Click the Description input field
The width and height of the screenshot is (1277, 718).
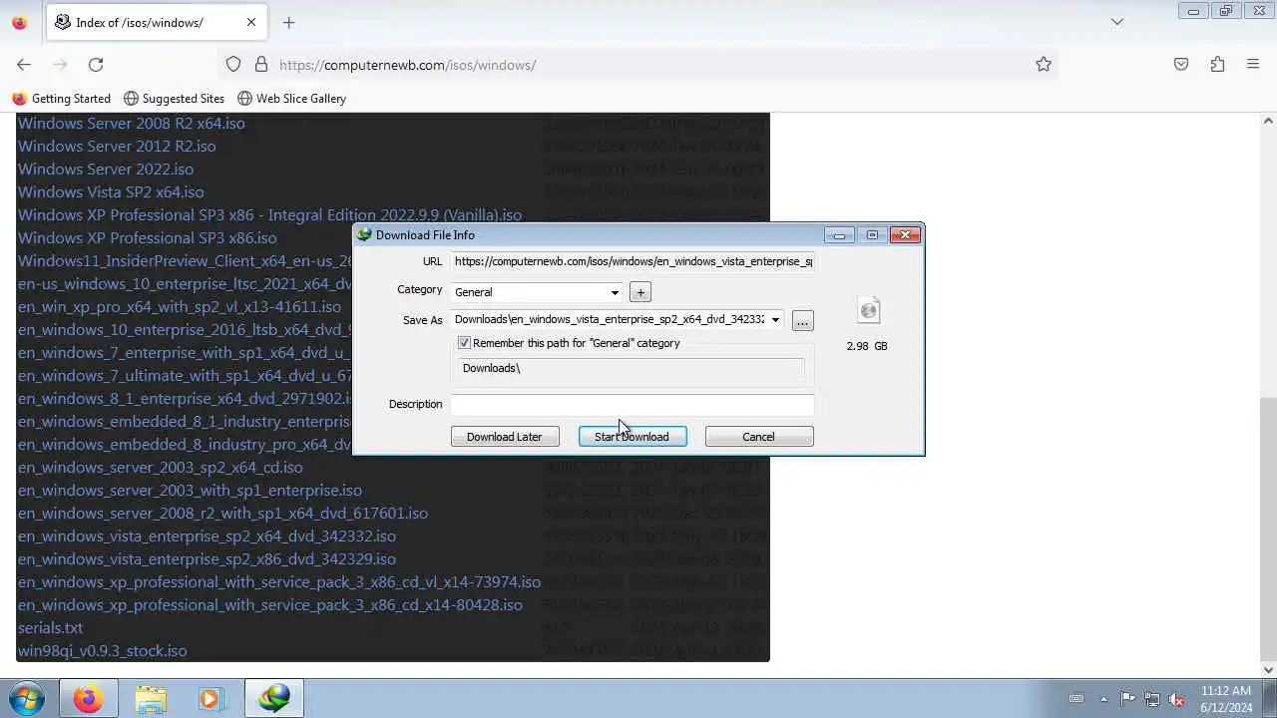pyautogui.click(x=633, y=404)
